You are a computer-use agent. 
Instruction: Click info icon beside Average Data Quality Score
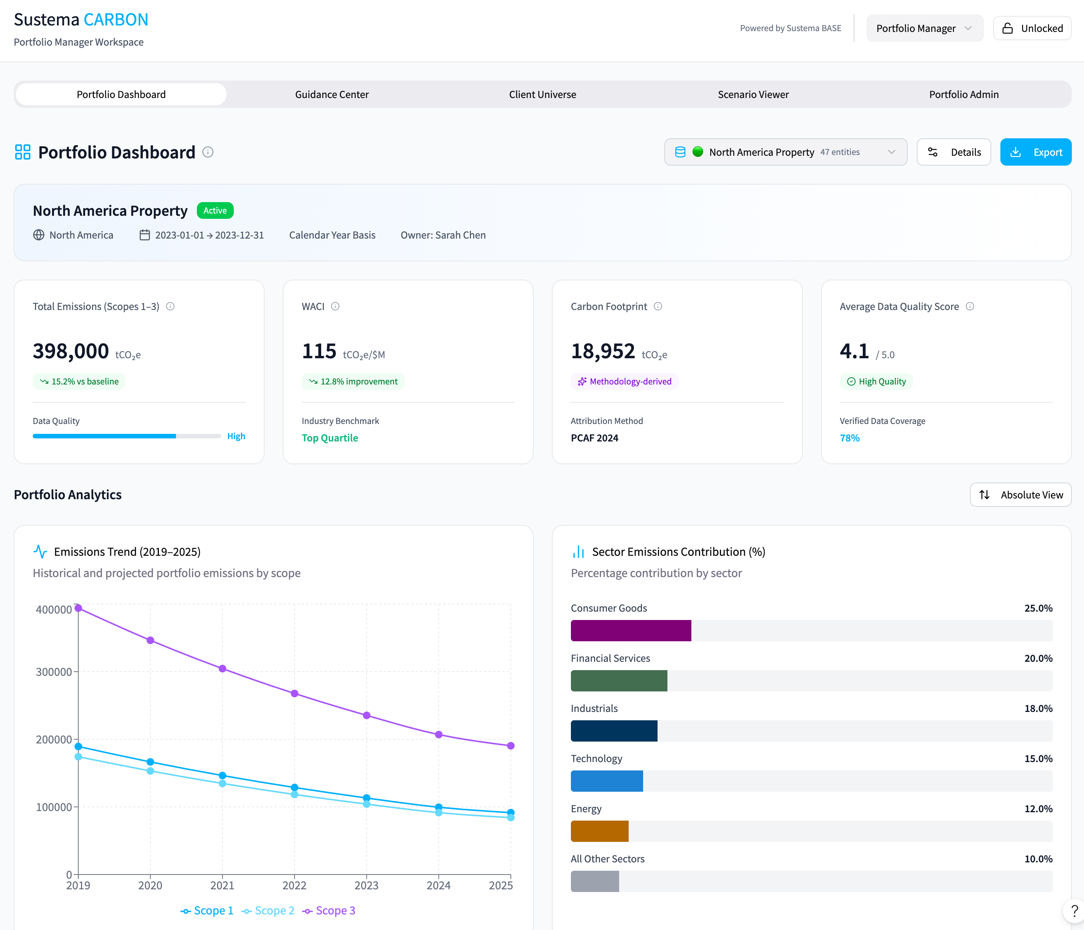[x=970, y=307]
